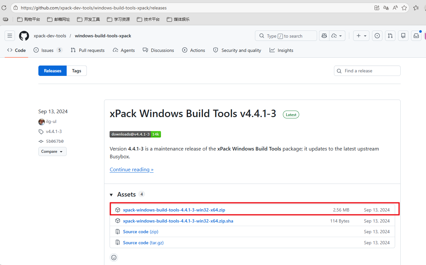Download xpack-windows-build-tools-4.4.1-3-win32-x64.zip
Screen dimensions: 426x265
[x=174, y=210]
